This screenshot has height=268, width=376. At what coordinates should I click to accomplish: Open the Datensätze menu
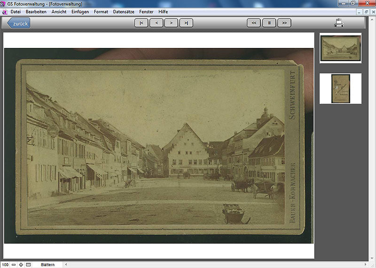(x=124, y=11)
